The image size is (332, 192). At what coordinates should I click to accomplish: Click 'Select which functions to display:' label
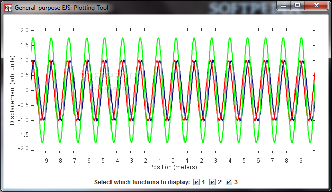click(x=142, y=182)
